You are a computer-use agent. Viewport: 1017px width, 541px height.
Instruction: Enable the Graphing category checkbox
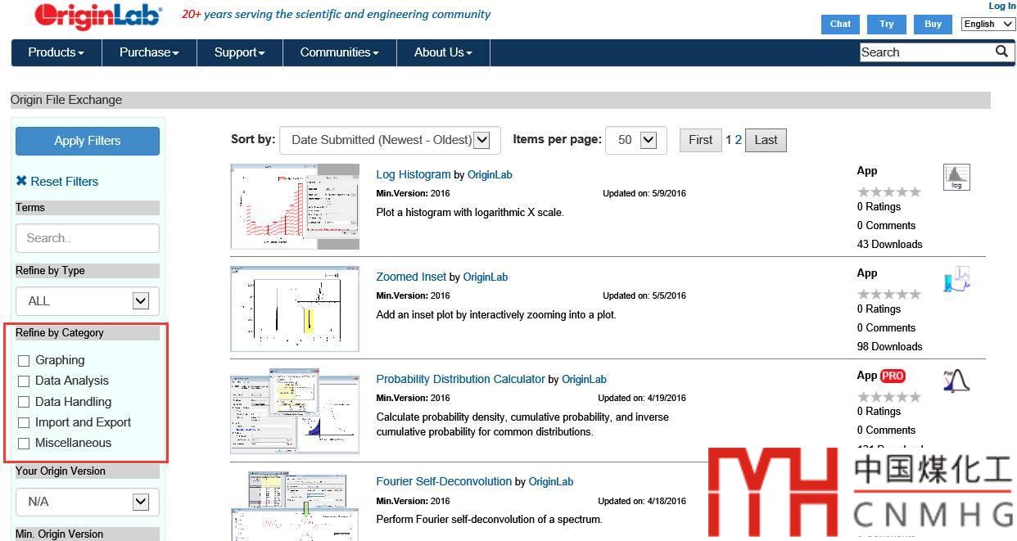pos(24,360)
